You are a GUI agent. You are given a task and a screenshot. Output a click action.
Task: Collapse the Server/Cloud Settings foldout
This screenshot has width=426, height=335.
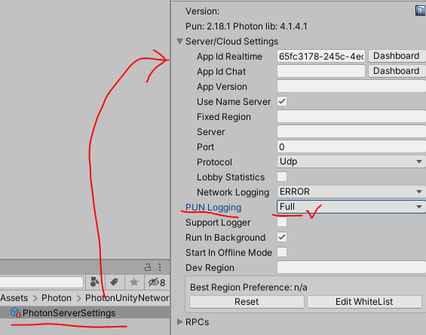179,41
